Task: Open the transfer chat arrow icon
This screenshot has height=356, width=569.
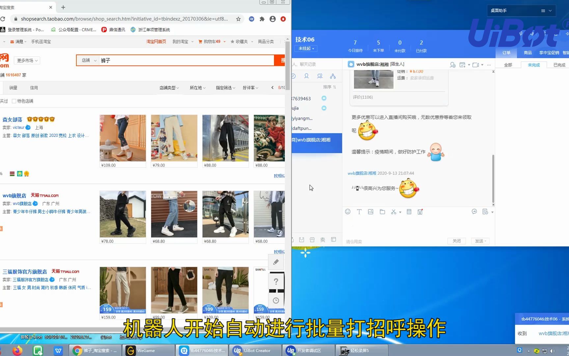Action: click(474, 212)
